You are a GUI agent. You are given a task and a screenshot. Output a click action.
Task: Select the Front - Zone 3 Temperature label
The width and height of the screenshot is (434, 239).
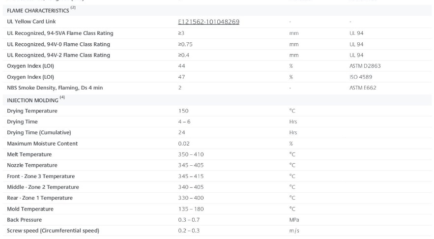(40, 176)
